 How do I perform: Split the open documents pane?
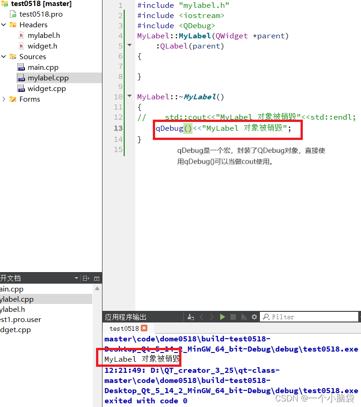pyautogui.click(x=86, y=279)
